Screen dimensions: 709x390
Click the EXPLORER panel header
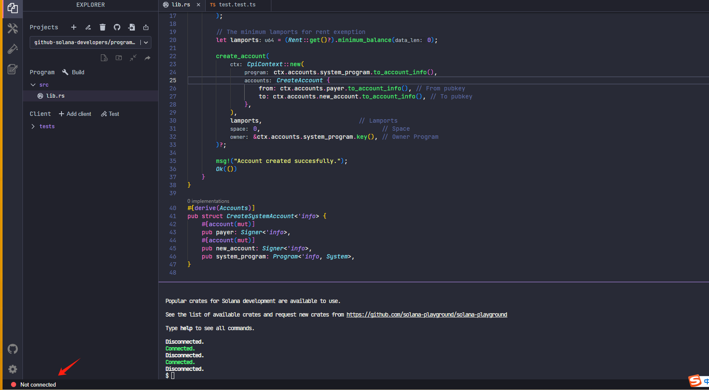[x=90, y=5]
